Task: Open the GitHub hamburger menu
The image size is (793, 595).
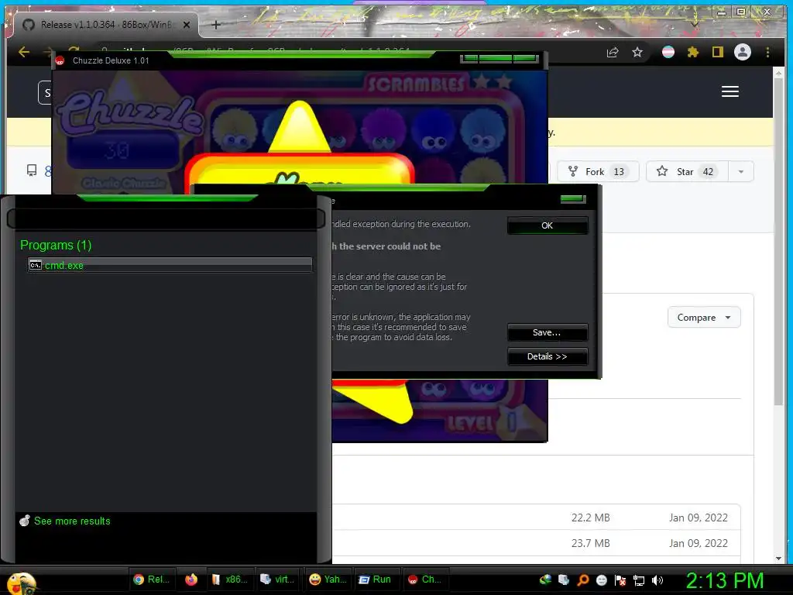Action: 729,91
